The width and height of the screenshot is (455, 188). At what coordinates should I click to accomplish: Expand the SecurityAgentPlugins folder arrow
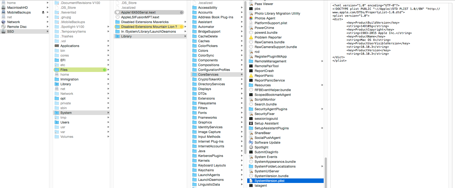pos(322,109)
